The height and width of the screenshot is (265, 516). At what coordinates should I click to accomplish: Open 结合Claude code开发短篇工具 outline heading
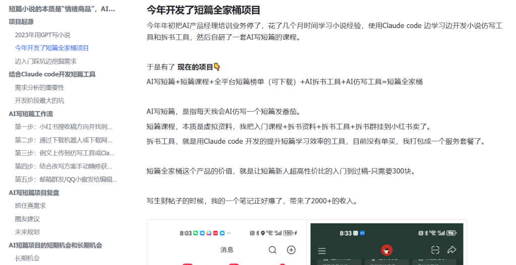pos(52,74)
